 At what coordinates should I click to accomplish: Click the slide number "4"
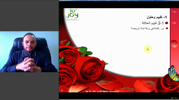coord(62,91)
